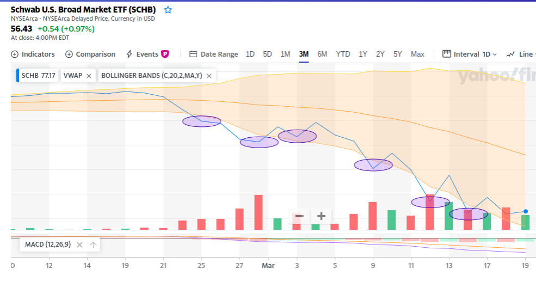536x281 pixels.
Task: Zoom out the chart with minus button
Action: coord(299,216)
